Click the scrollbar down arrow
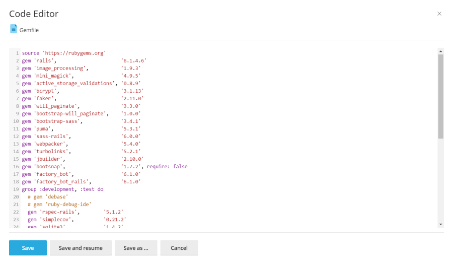The height and width of the screenshot is (266, 453). [440, 224]
